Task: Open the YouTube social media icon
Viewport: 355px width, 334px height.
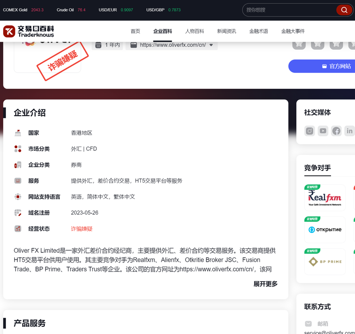Action: (323, 131)
